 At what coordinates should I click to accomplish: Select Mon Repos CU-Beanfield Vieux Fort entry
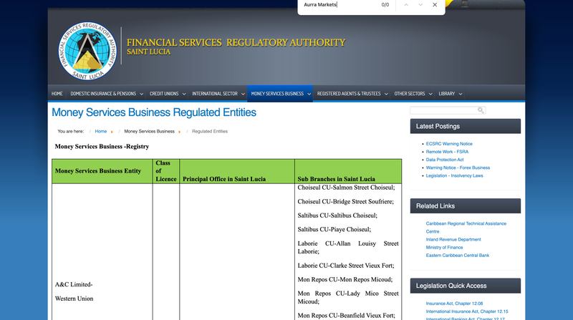(x=347, y=316)
